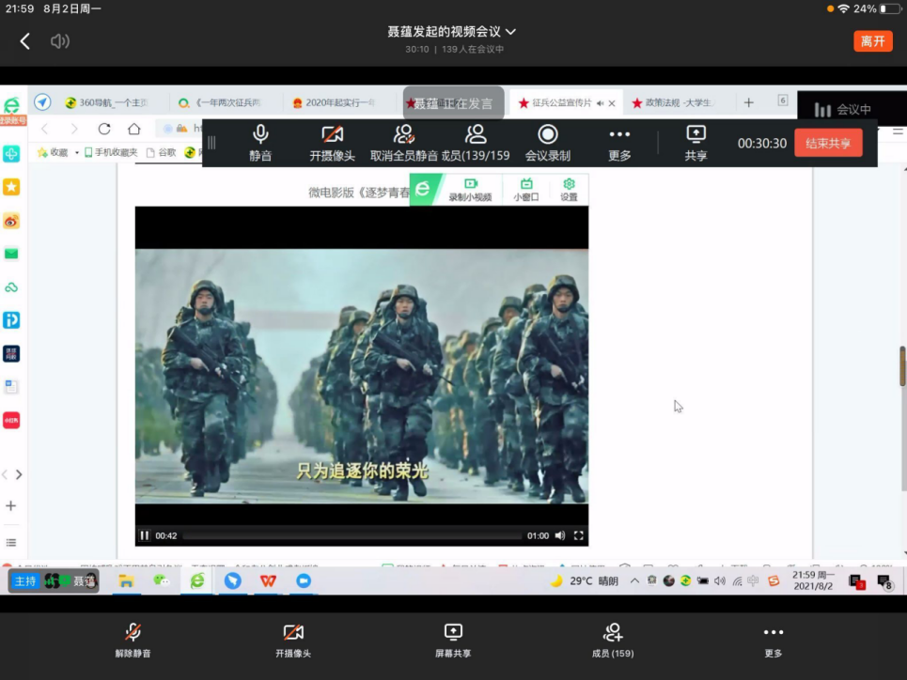Turn on camera with bottom 开摄像头
907x680 pixels.
(293, 640)
